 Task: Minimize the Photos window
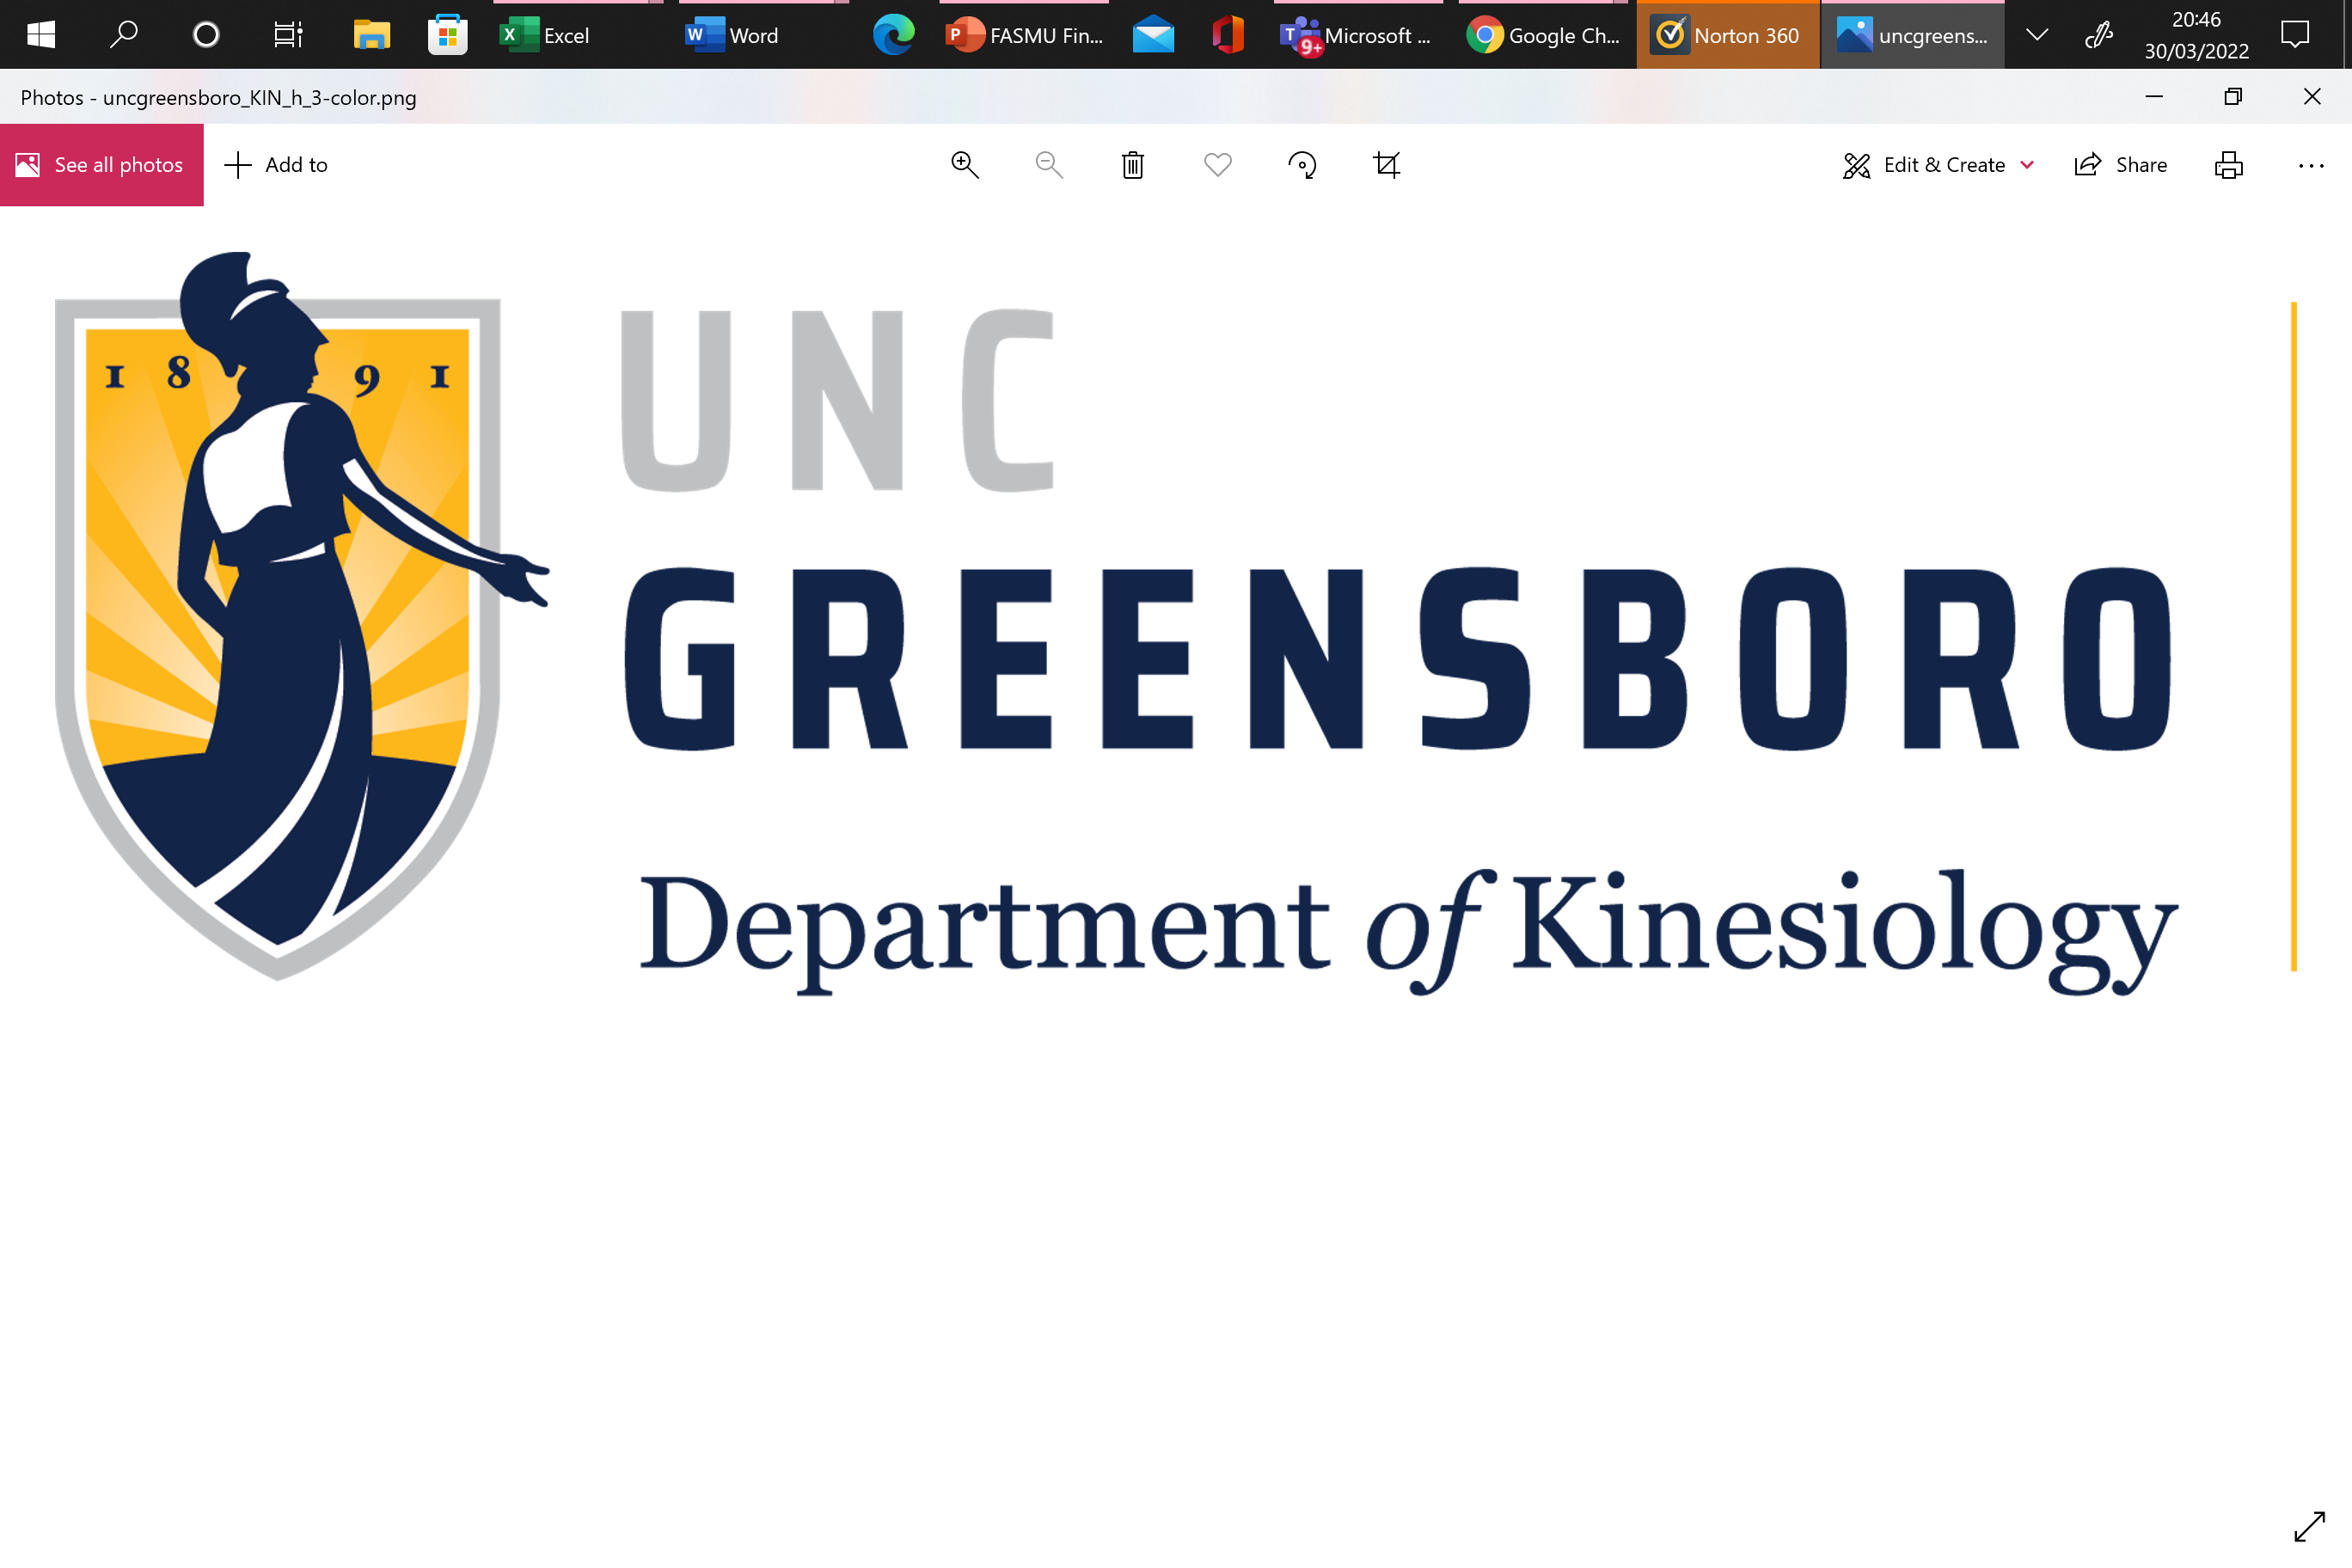coord(2154,97)
